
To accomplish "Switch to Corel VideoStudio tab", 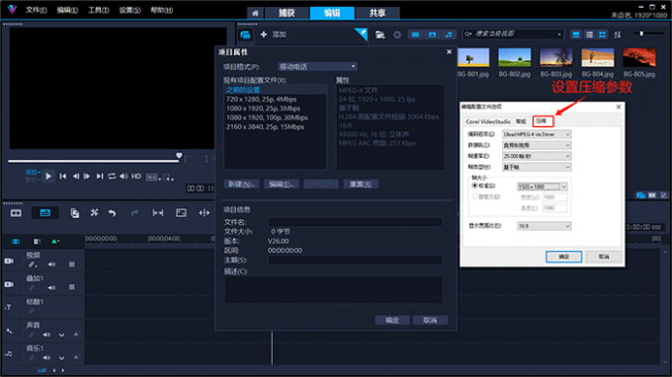I will coord(488,121).
